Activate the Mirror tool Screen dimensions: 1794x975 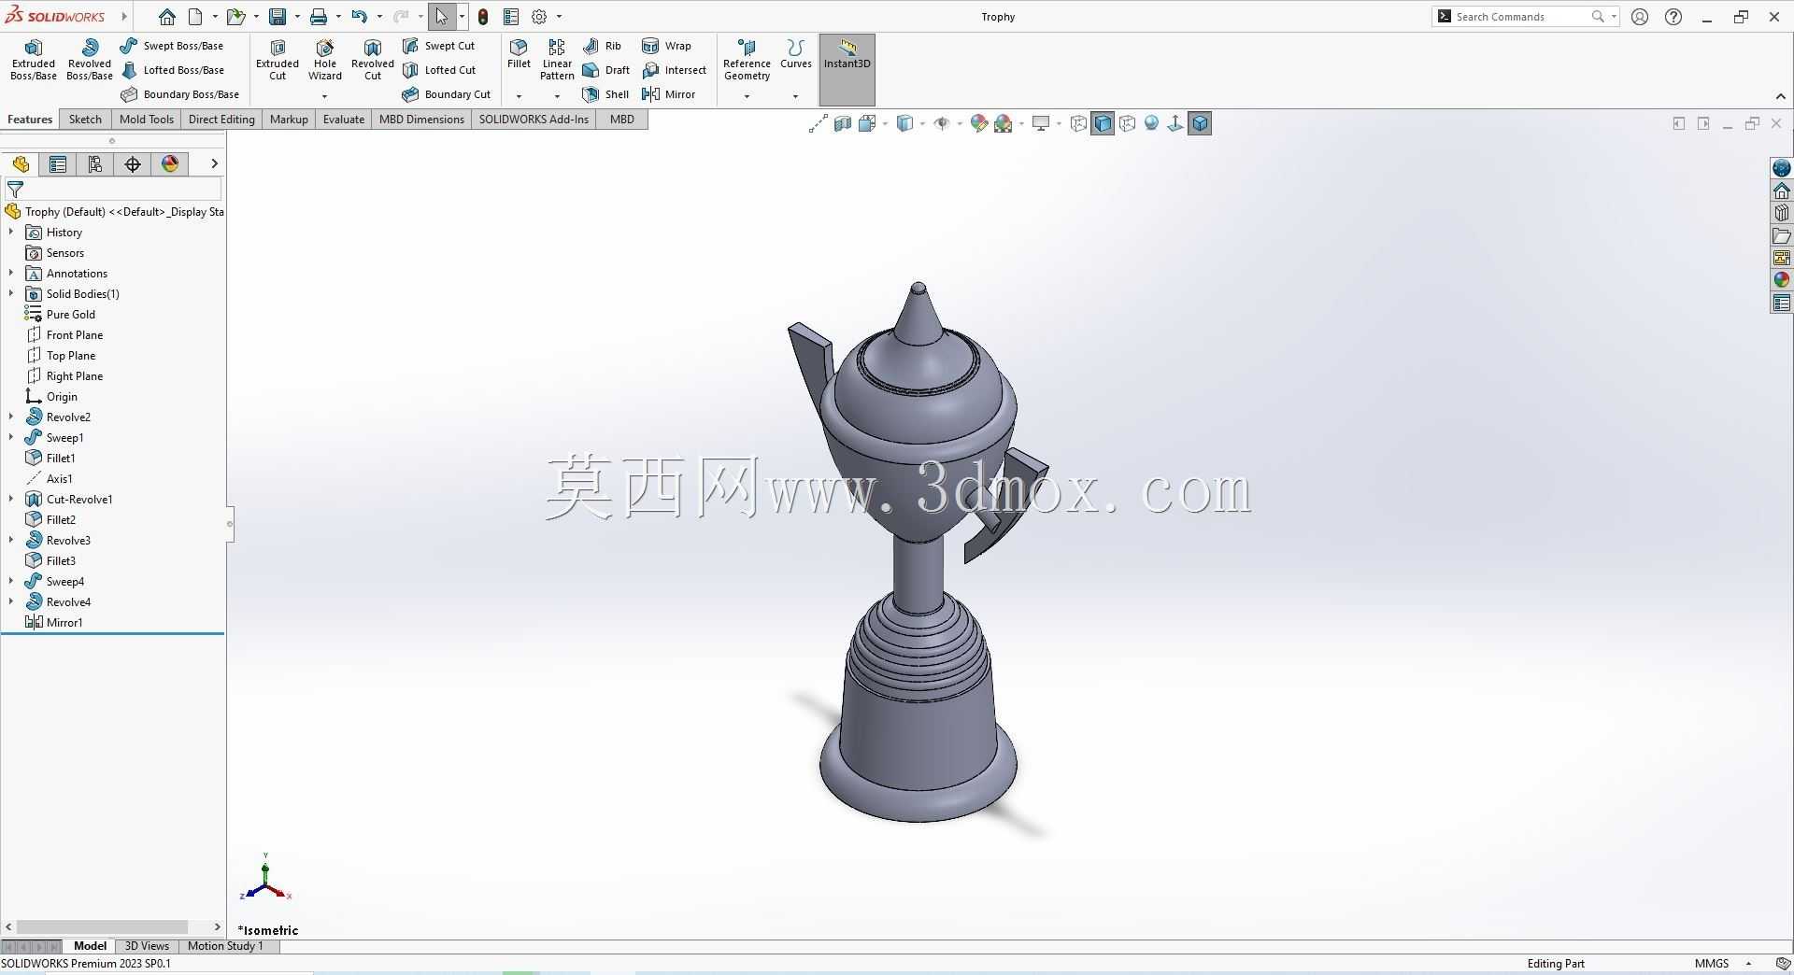click(668, 94)
